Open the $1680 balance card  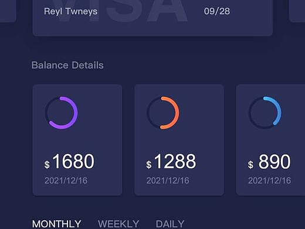click(77, 140)
